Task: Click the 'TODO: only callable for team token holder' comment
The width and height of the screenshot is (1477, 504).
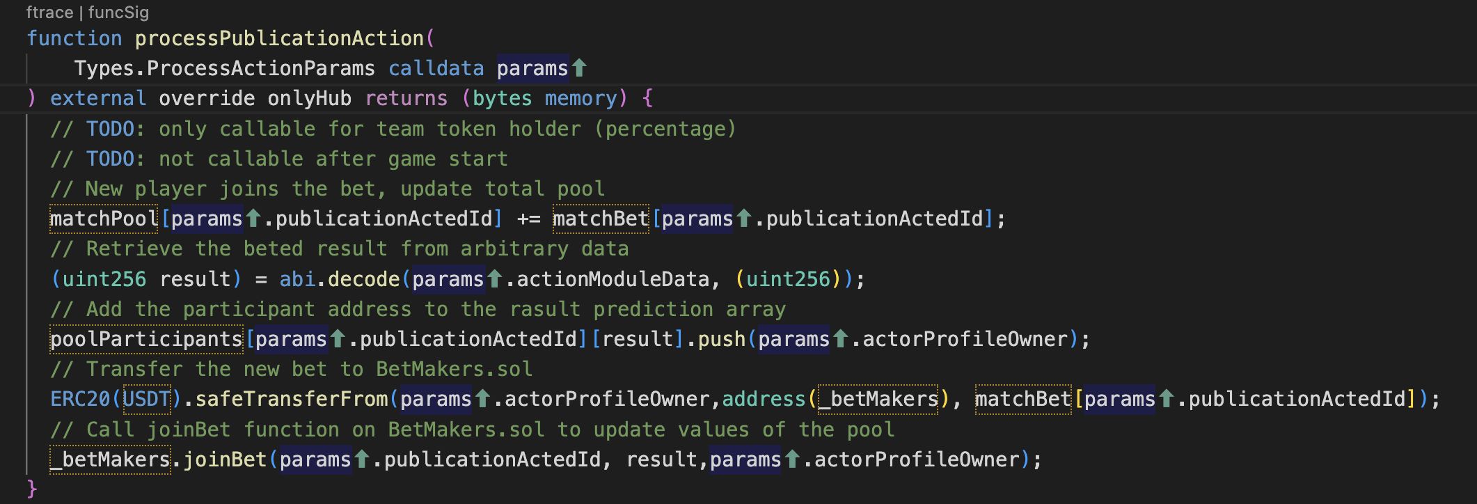Action: (x=393, y=129)
